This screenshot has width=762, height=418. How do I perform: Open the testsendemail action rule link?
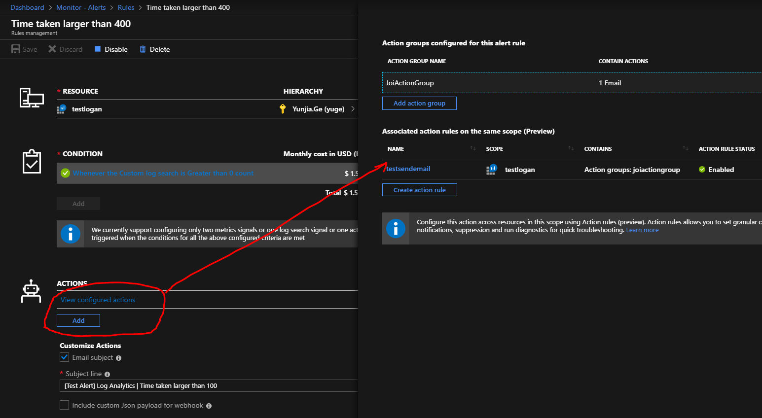click(x=408, y=169)
